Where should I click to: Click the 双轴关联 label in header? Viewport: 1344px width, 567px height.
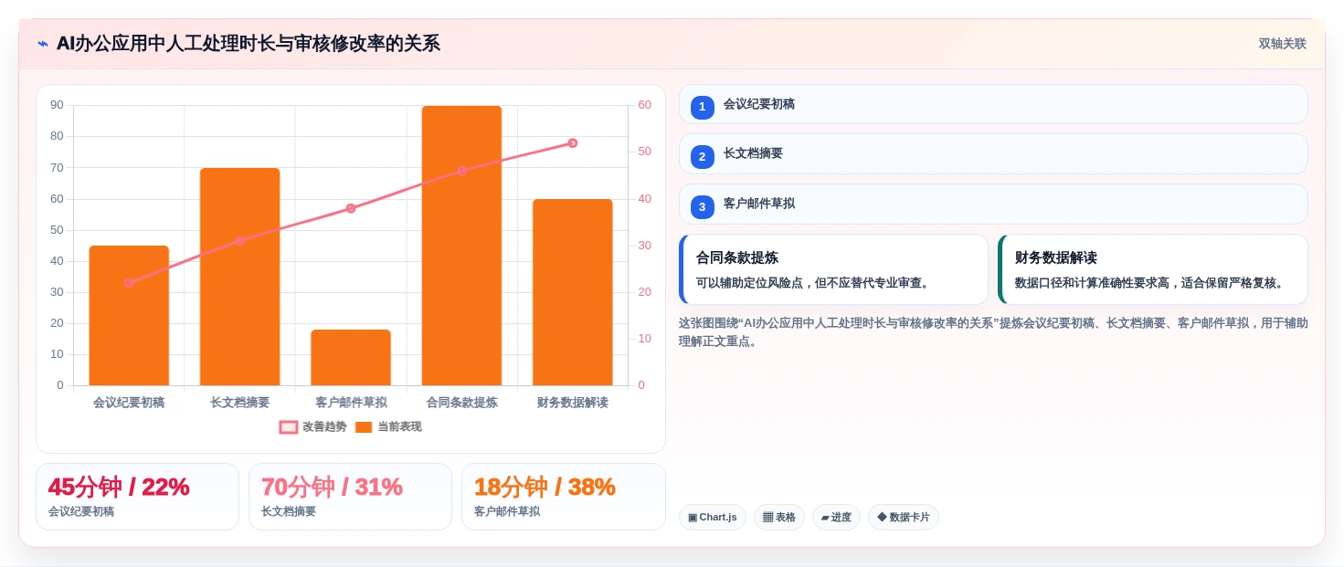click(x=1282, y=44)
